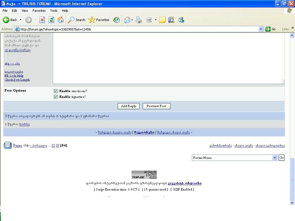295x221 pixels.
Task: Open the Edit menu
Action: click(14, 11)
